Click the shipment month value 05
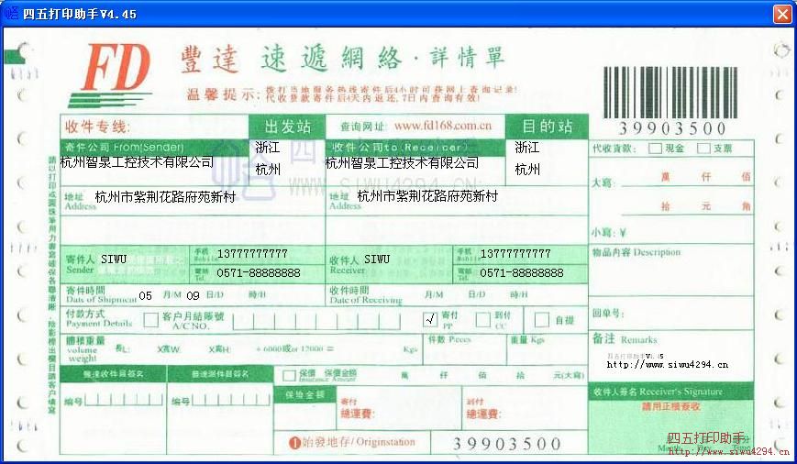 pos(146,296)
